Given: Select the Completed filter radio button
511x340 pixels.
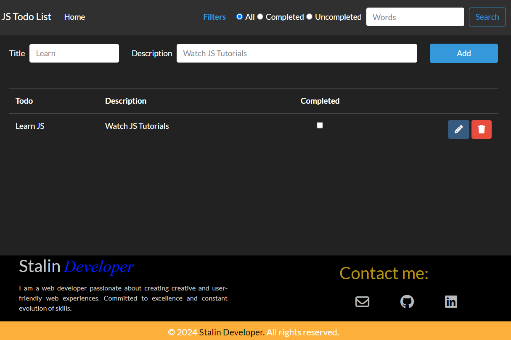Looking at the screenshot, I should point(260,17).
